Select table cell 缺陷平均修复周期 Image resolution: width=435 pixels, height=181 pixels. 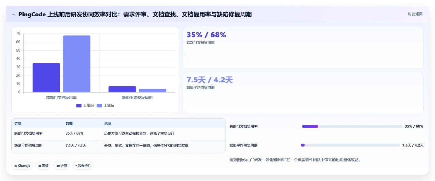point(28,146)
